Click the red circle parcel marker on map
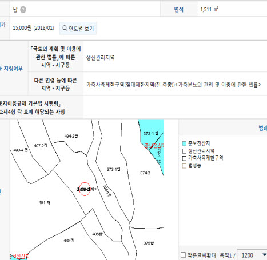Viewport: 267px width, 260px height. [x=85, y=189]
